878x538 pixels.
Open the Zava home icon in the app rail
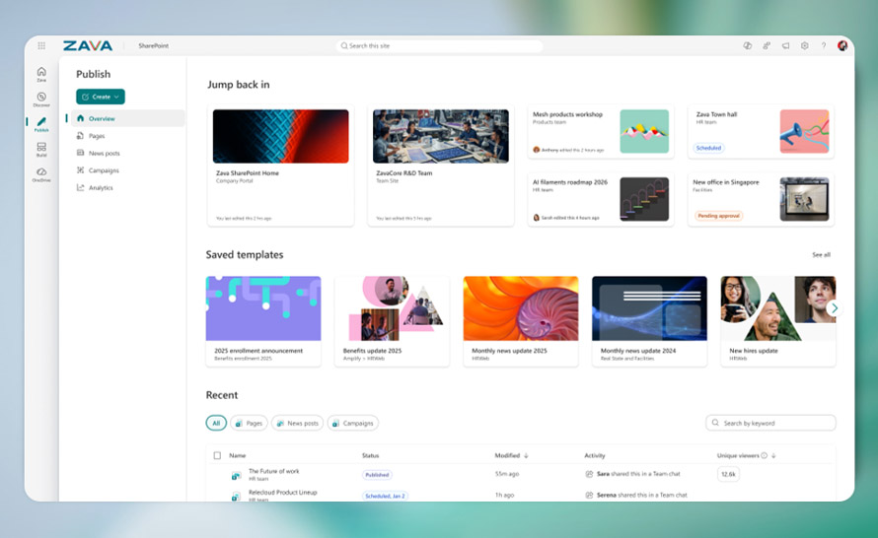41,74
